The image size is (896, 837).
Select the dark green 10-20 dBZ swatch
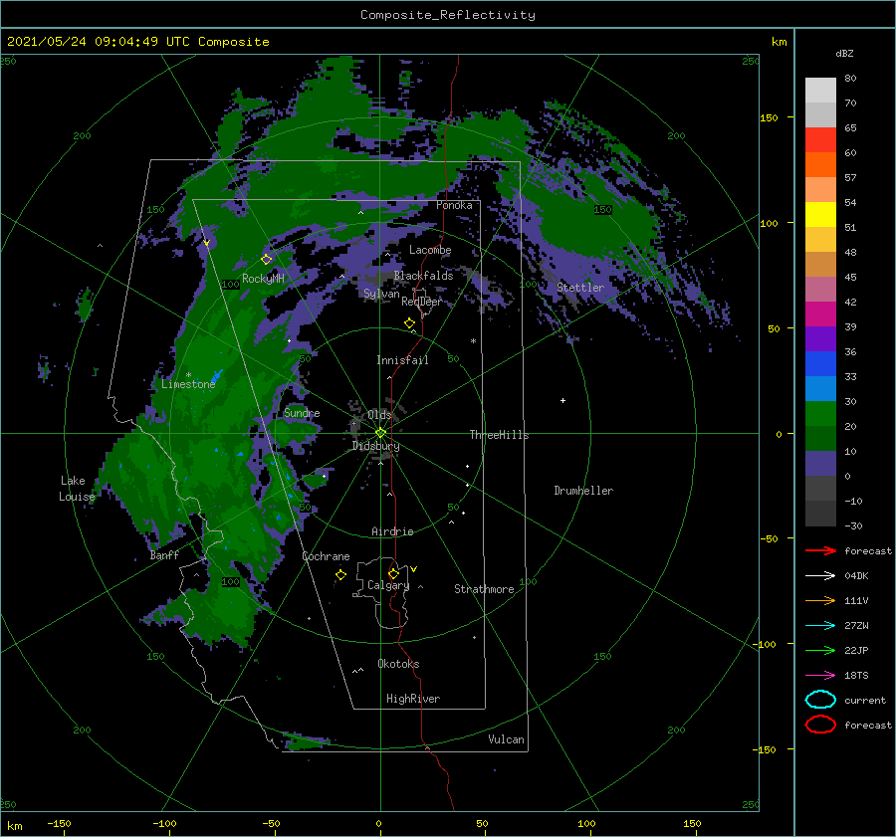click(x=820, y=439)
